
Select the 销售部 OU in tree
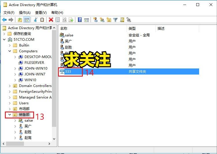coord(24,115)
